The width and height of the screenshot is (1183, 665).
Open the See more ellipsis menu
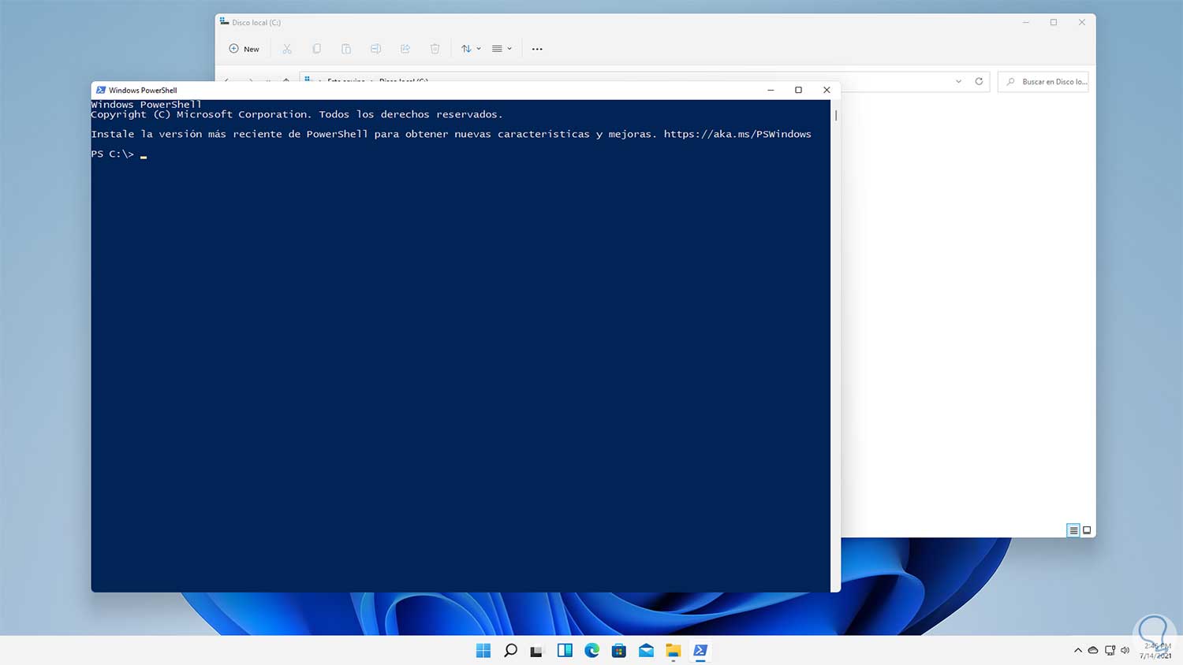coord(537,49)
